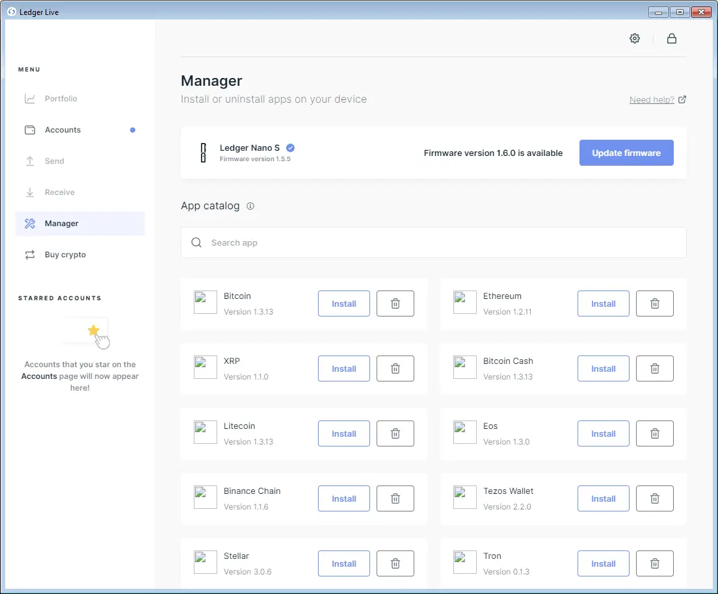Install the Litecoin app
This screenshot has width=718, height=594.
pos(344,433)
